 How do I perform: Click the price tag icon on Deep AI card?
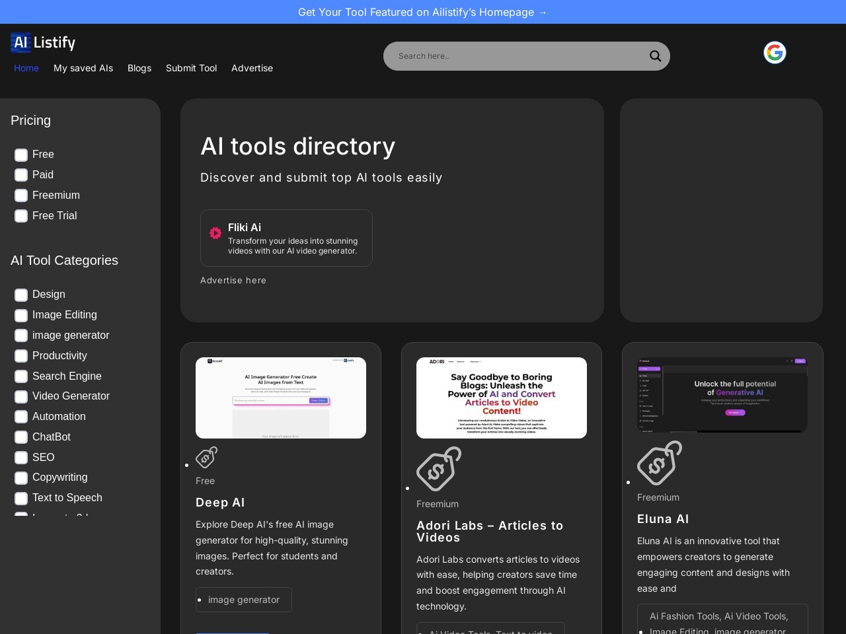207,457
